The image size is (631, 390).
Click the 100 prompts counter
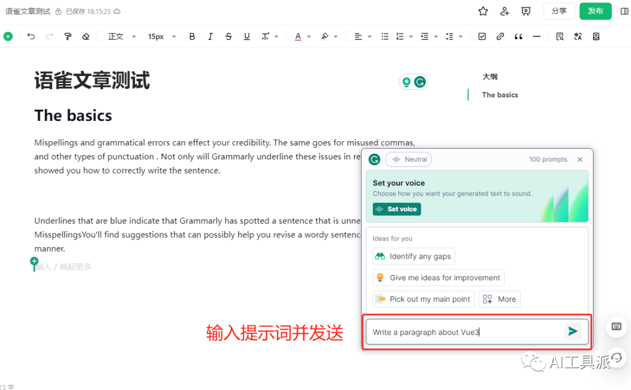(x=548, y=159)
